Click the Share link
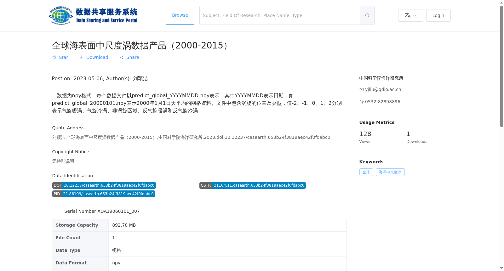The width and height of the screenshot is (504, 271). click(129, 57)
